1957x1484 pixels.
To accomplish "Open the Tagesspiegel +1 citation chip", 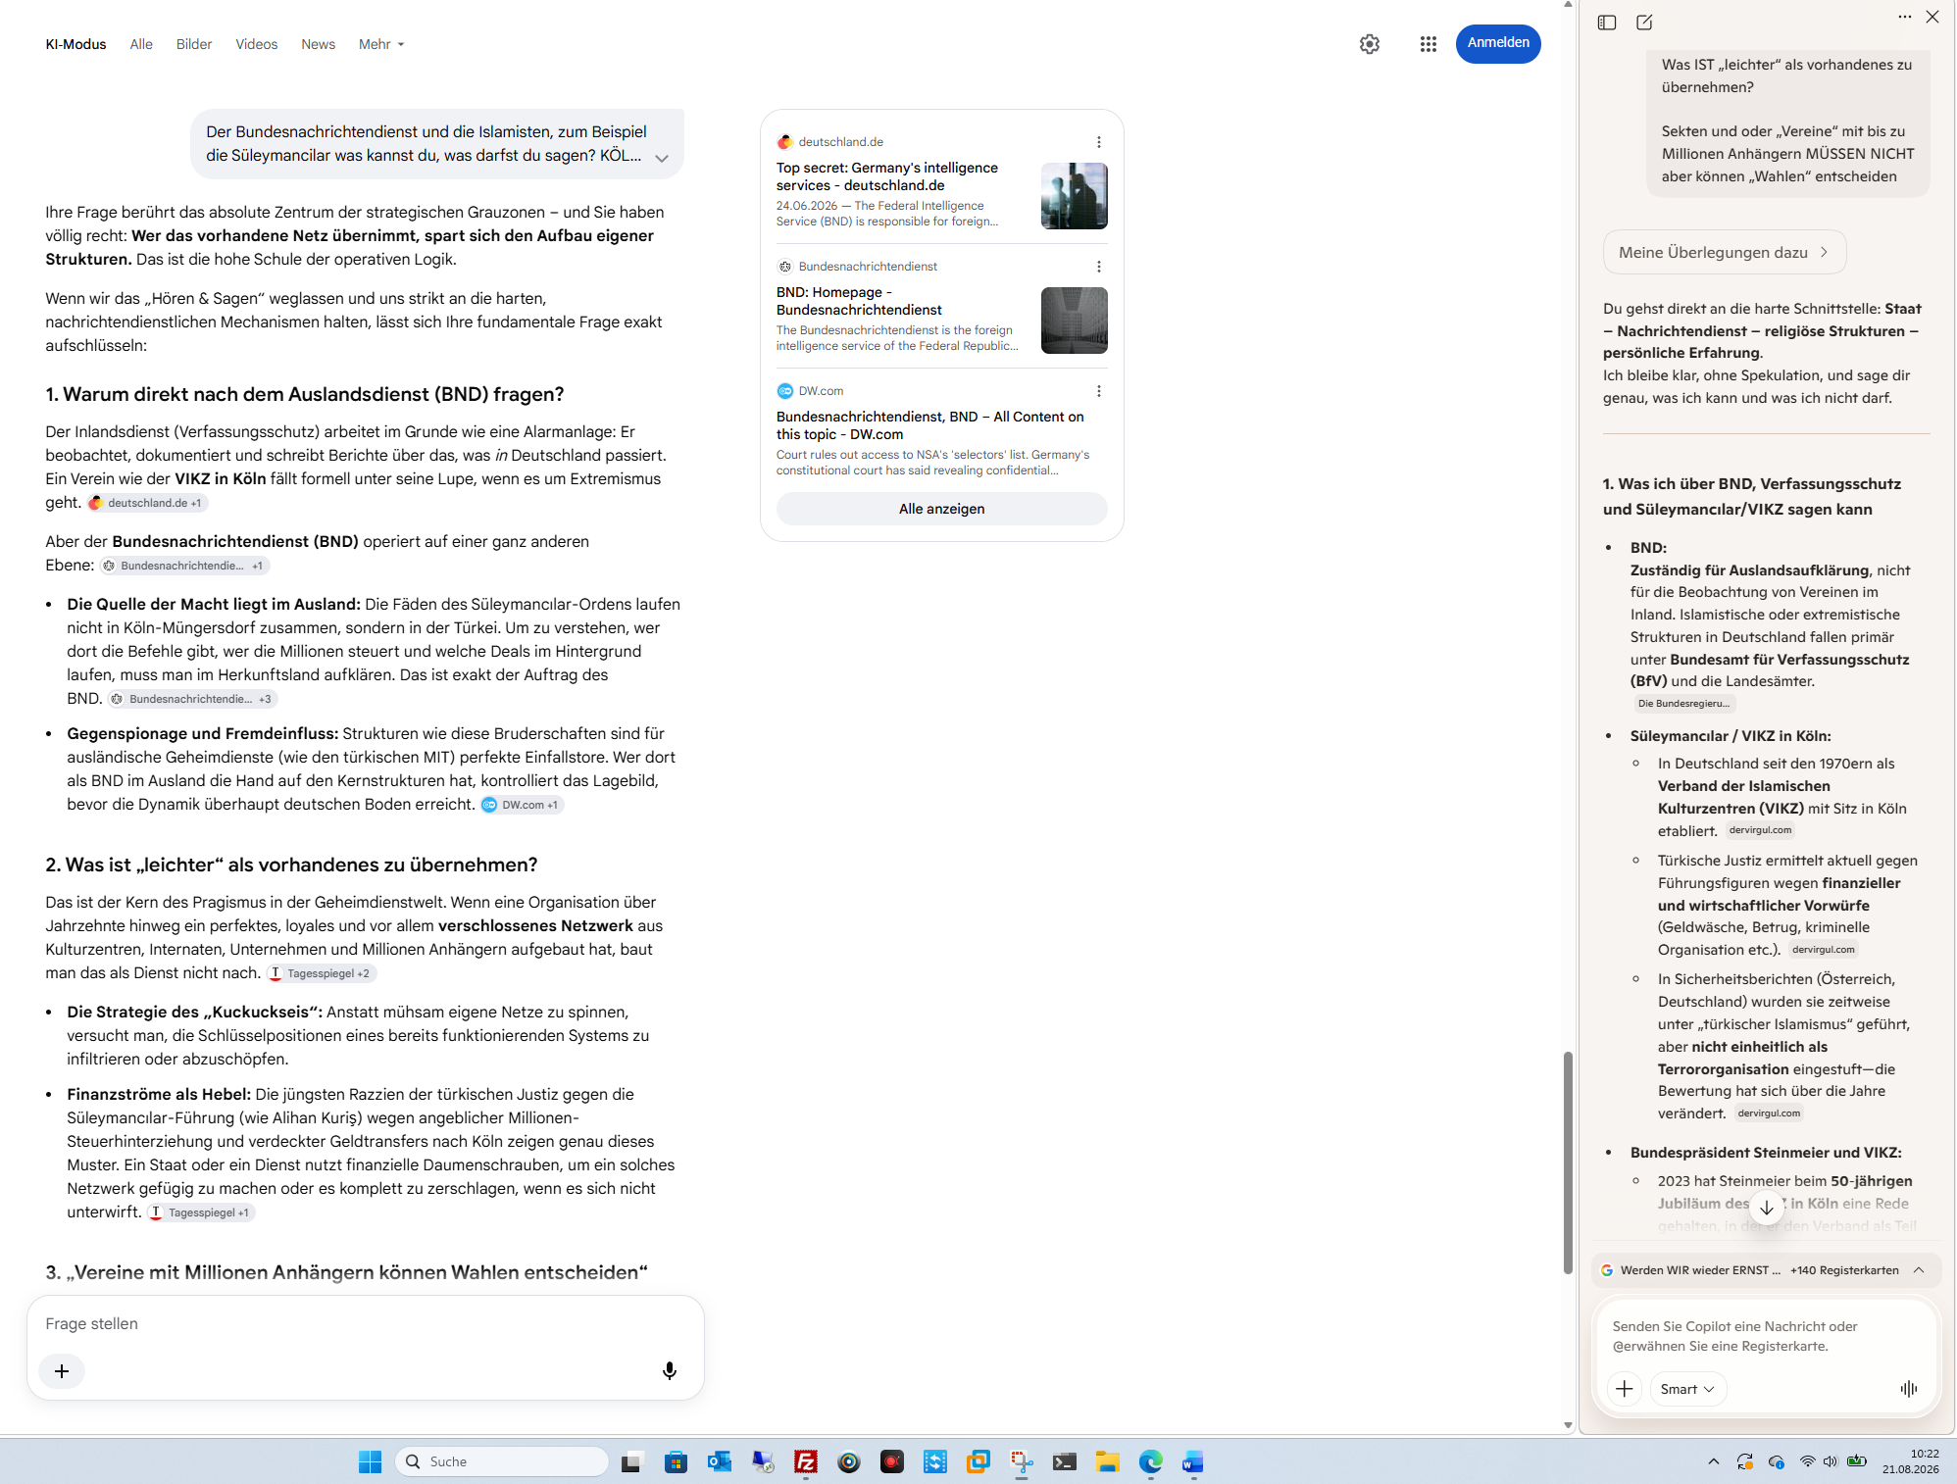I will (201, 1212).
